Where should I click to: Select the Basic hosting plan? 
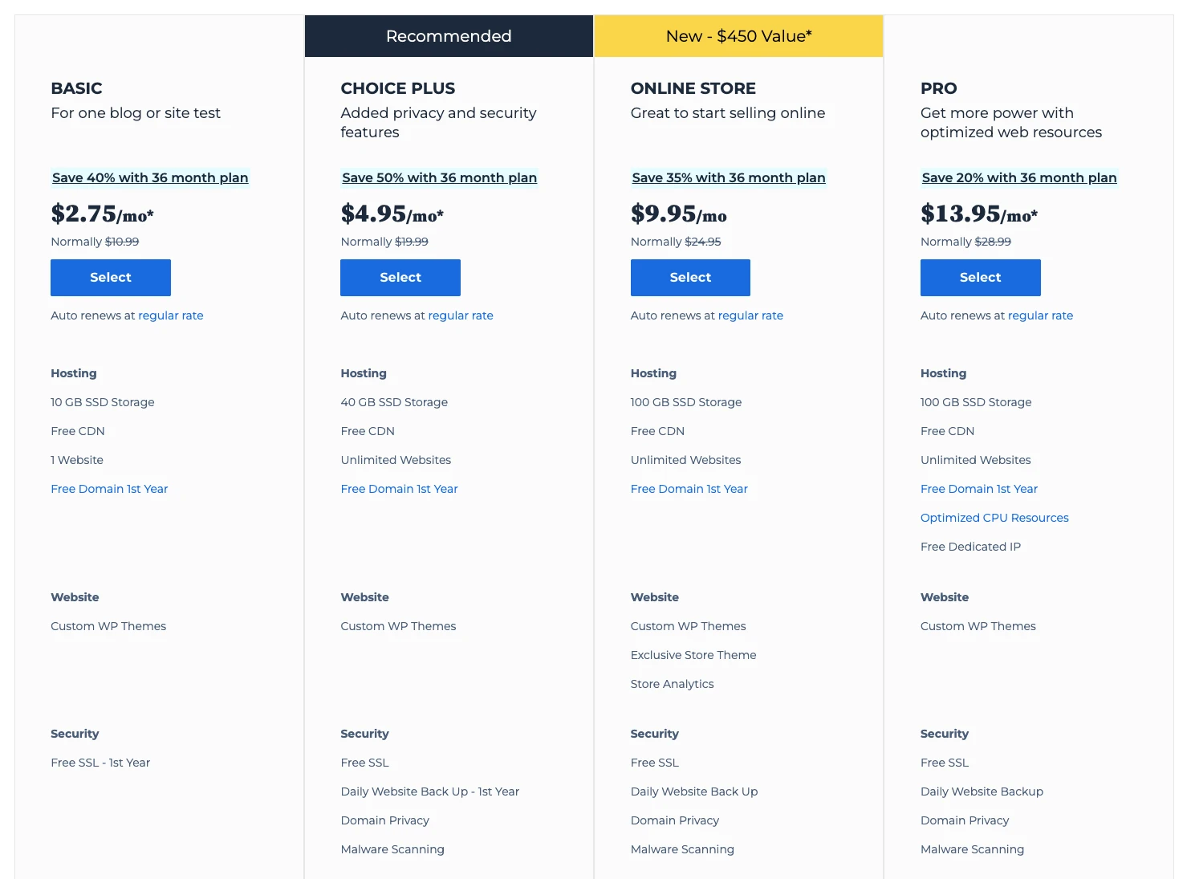point(111,278)
